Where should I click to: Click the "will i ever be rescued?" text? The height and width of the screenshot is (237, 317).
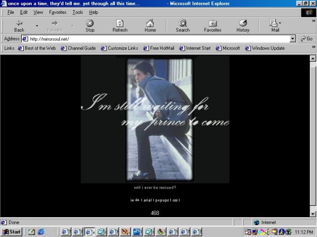pyautogui.click(x=155, y=188)
